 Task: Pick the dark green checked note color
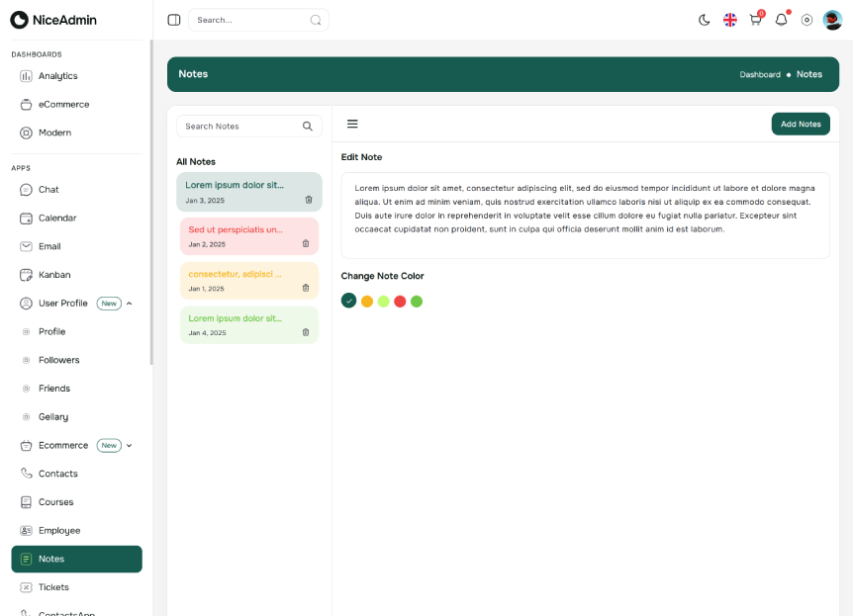pos(348,301)
